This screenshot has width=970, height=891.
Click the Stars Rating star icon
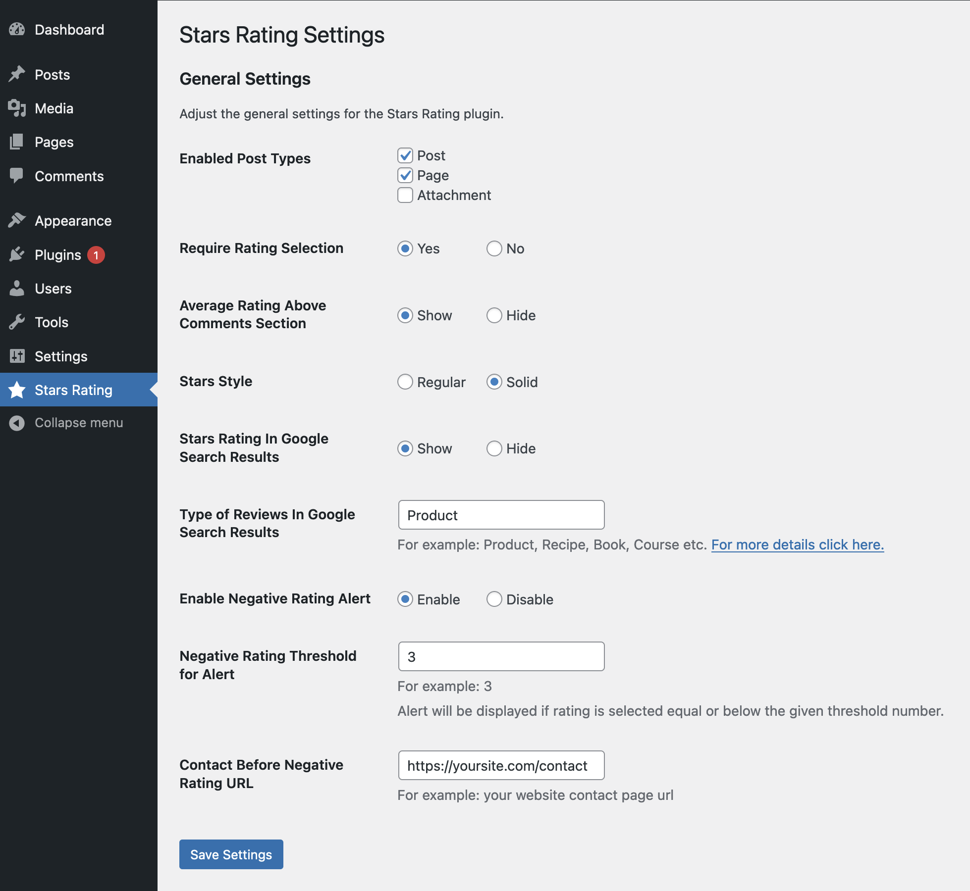pos(17,390)
